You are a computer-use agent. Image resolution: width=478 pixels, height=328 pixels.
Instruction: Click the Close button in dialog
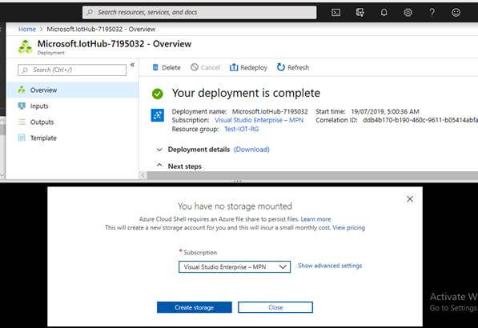pos(275,307)
